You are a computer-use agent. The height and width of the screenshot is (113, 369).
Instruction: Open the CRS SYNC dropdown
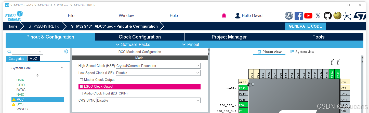point(148,100)
